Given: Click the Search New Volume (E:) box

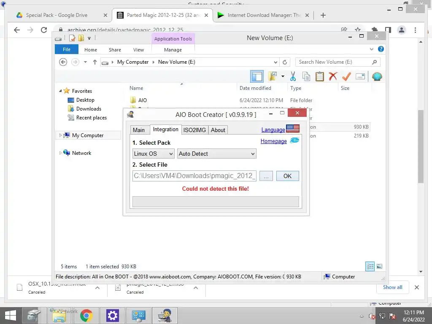Looking at the screenshot, I should pos(338,62).
